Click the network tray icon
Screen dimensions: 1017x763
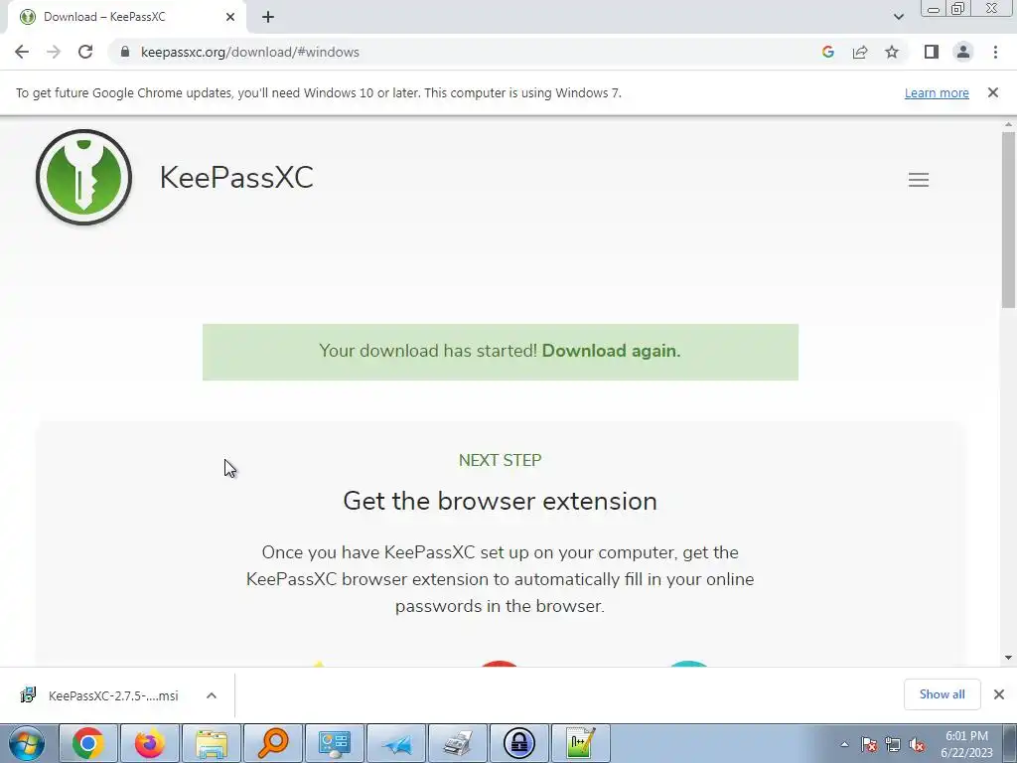(893, 745)
